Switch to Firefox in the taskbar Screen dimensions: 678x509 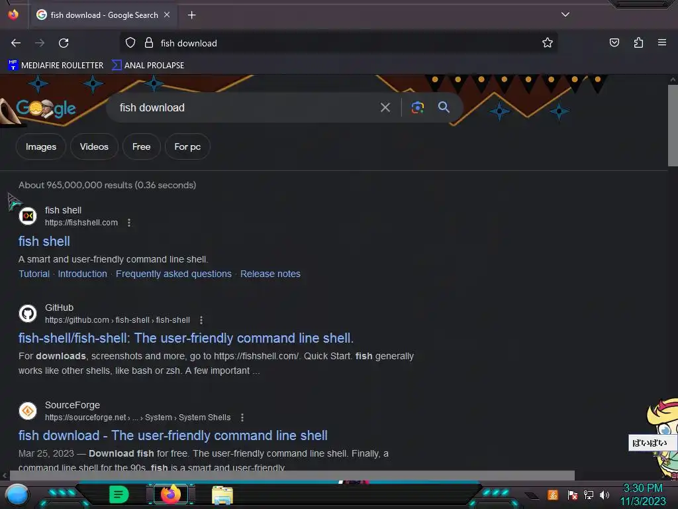(x=170, y=494)
